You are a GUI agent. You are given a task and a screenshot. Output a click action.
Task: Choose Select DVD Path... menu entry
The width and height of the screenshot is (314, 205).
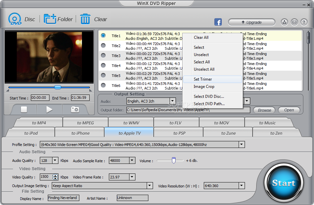[212, 104]
